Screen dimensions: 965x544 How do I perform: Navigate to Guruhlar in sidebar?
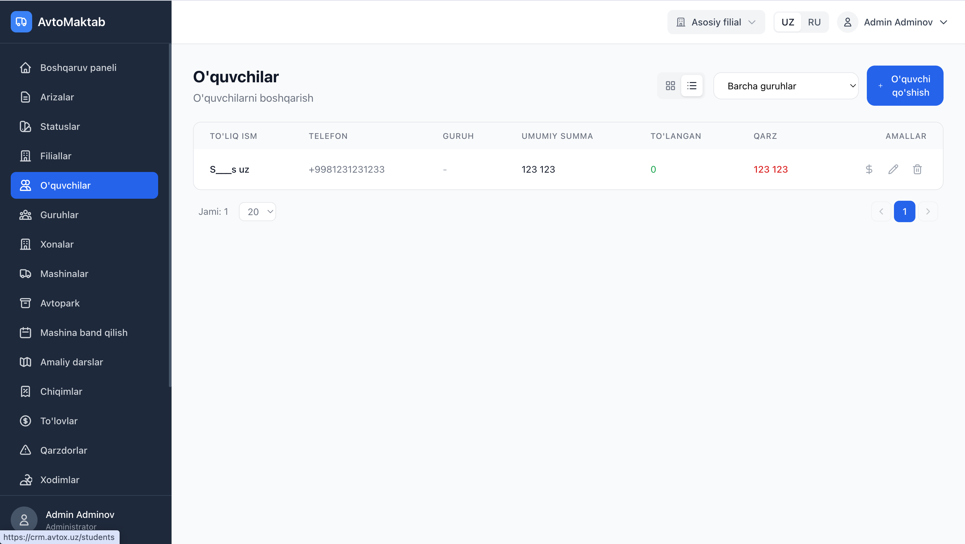59,215
